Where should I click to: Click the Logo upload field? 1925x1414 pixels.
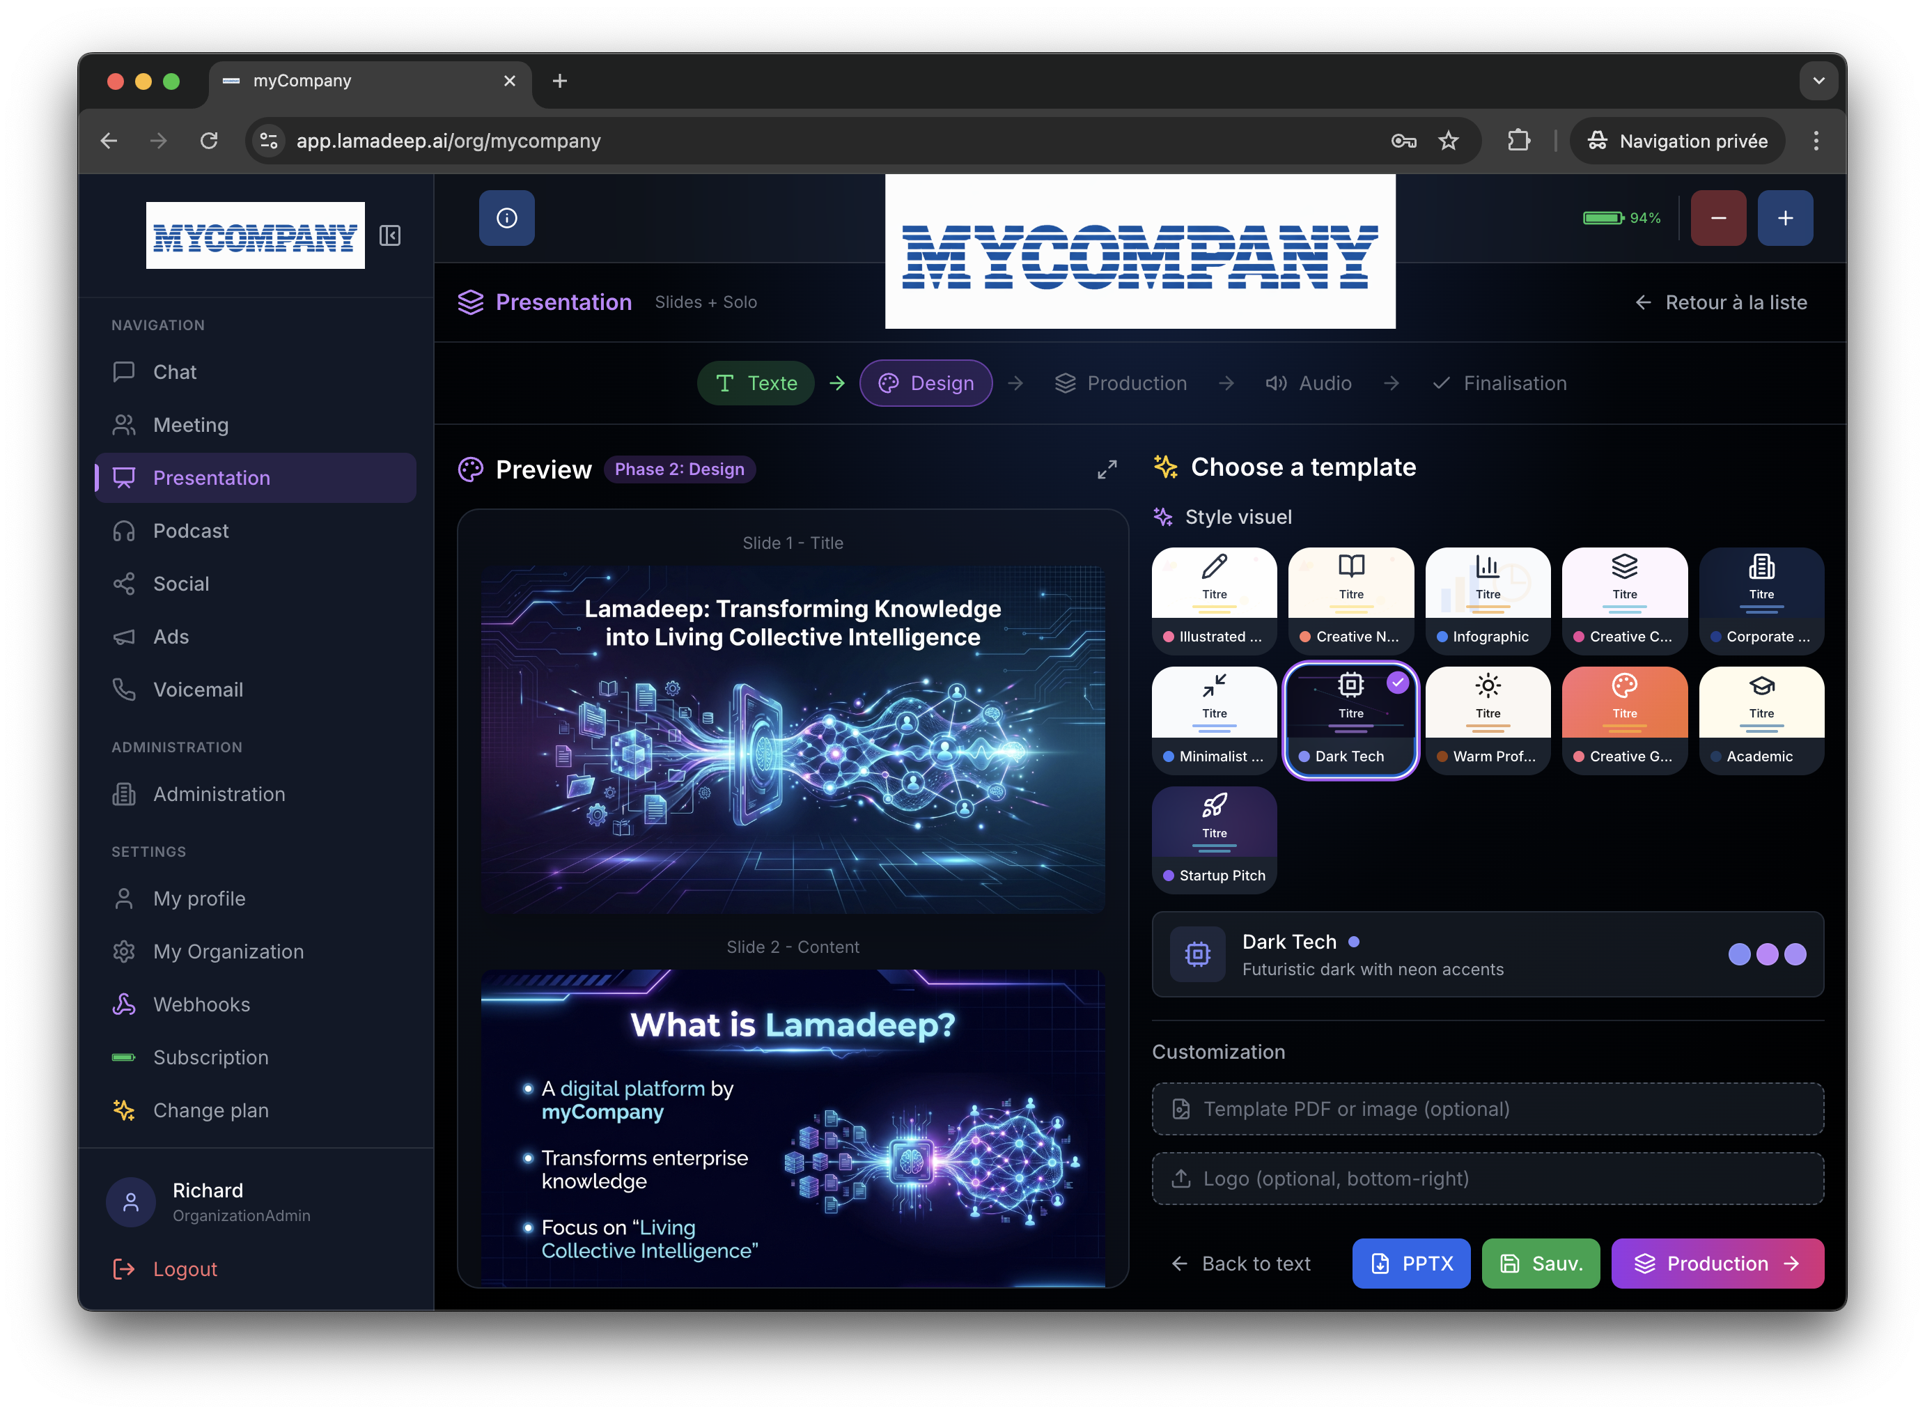(1487, 1179)
